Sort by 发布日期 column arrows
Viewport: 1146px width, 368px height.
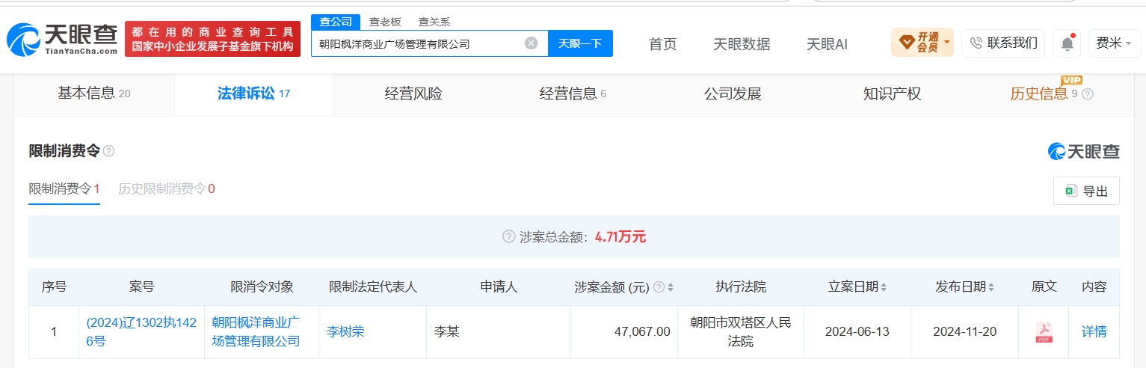click(992, 287)
